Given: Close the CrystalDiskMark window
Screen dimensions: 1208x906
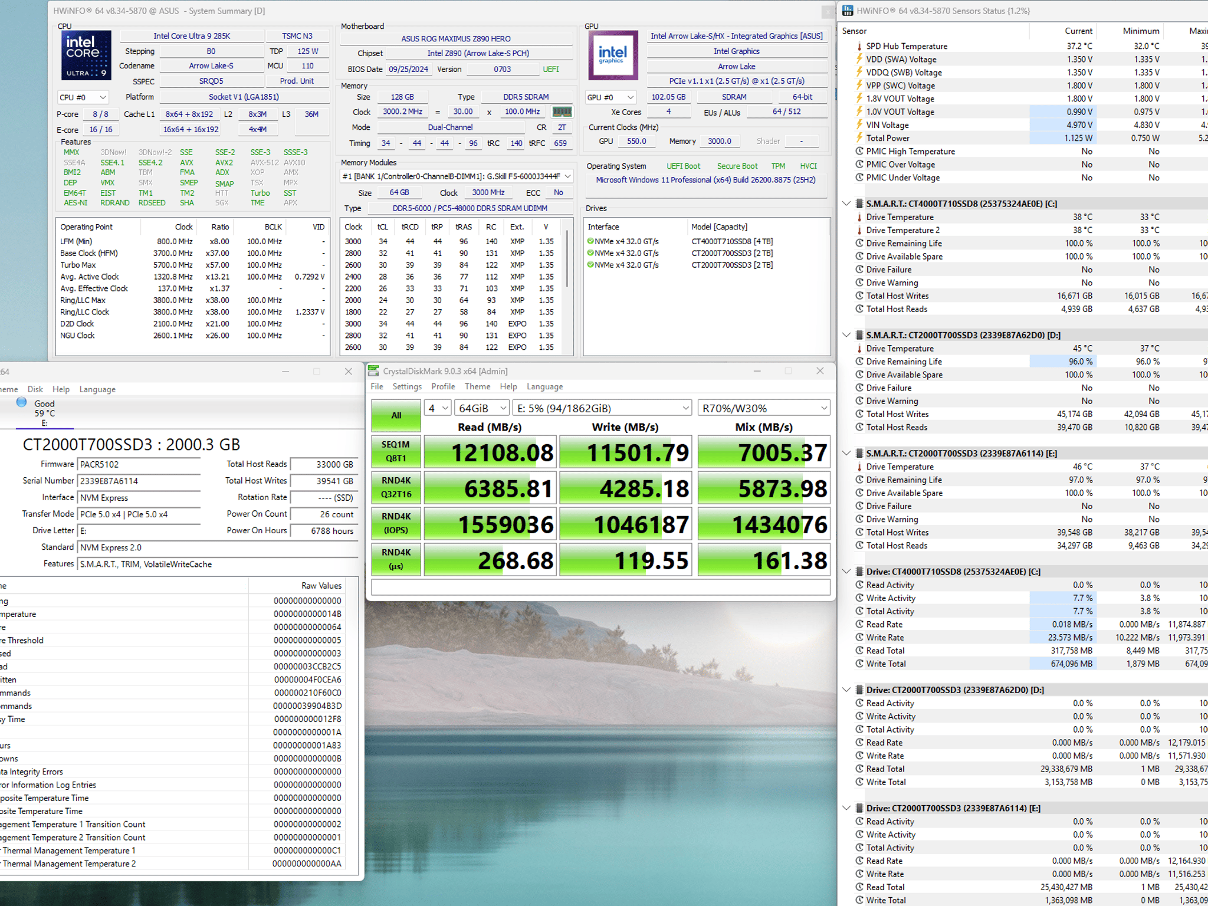Looking at the screenshot, I should pos(820,371).
